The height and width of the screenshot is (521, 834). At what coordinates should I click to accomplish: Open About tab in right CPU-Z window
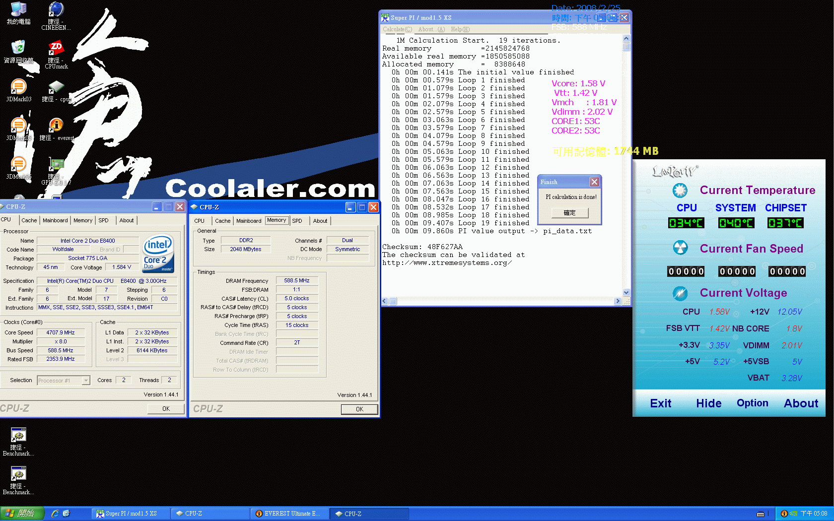pyautogui.click(x=320, y=221)
